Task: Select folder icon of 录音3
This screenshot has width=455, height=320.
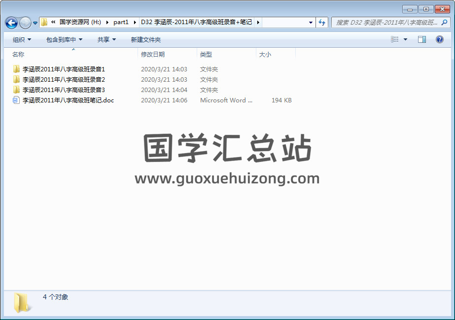Action: [x=16, y=90]
